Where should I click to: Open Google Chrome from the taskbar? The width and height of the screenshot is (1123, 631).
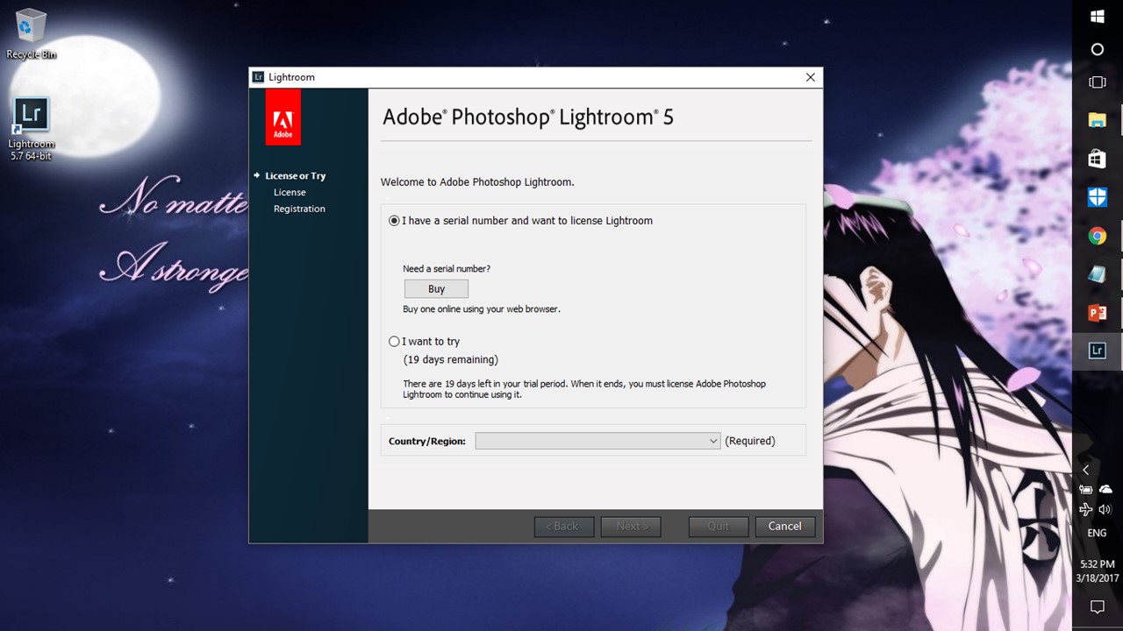point(1097,236)
